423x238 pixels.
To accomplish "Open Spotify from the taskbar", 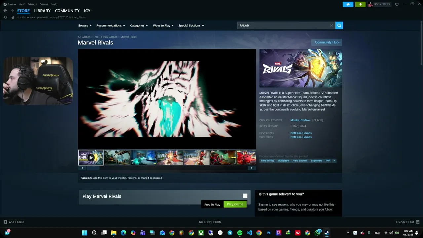I will click(240, 233).
